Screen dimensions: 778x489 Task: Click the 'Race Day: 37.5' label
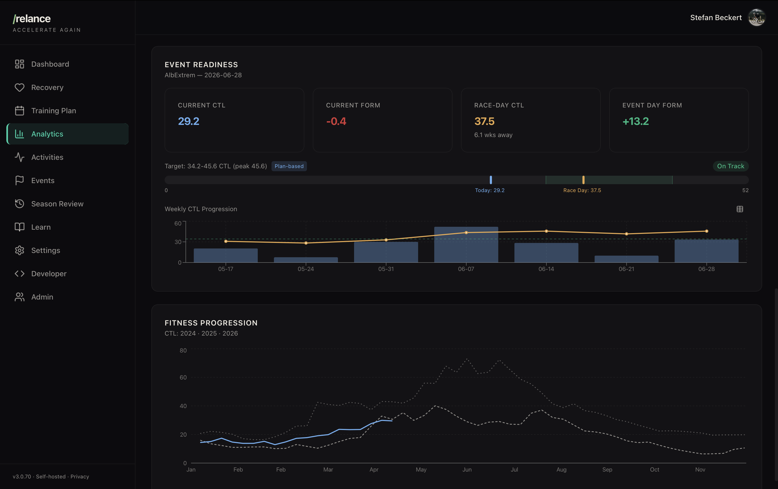[582, 190]
